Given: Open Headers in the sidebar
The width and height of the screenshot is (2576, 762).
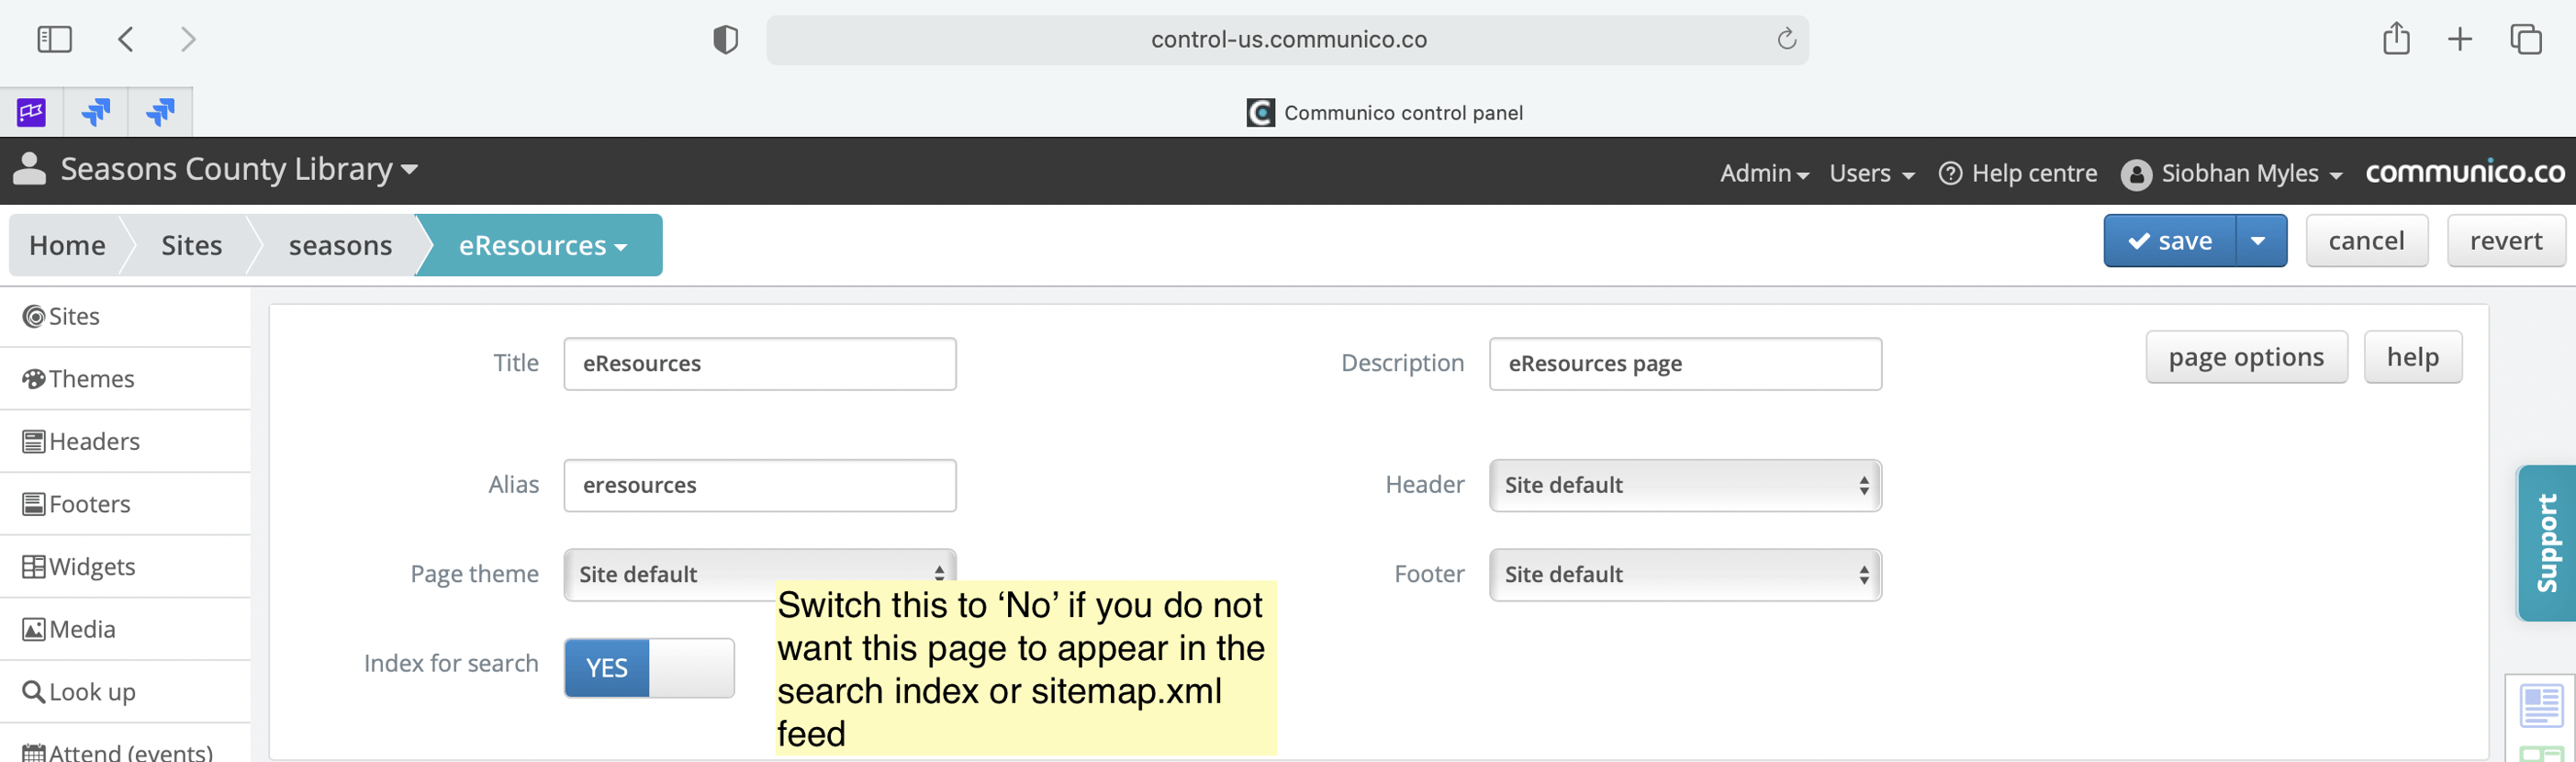Looking at the screenshot, I should tap(125, 441).
